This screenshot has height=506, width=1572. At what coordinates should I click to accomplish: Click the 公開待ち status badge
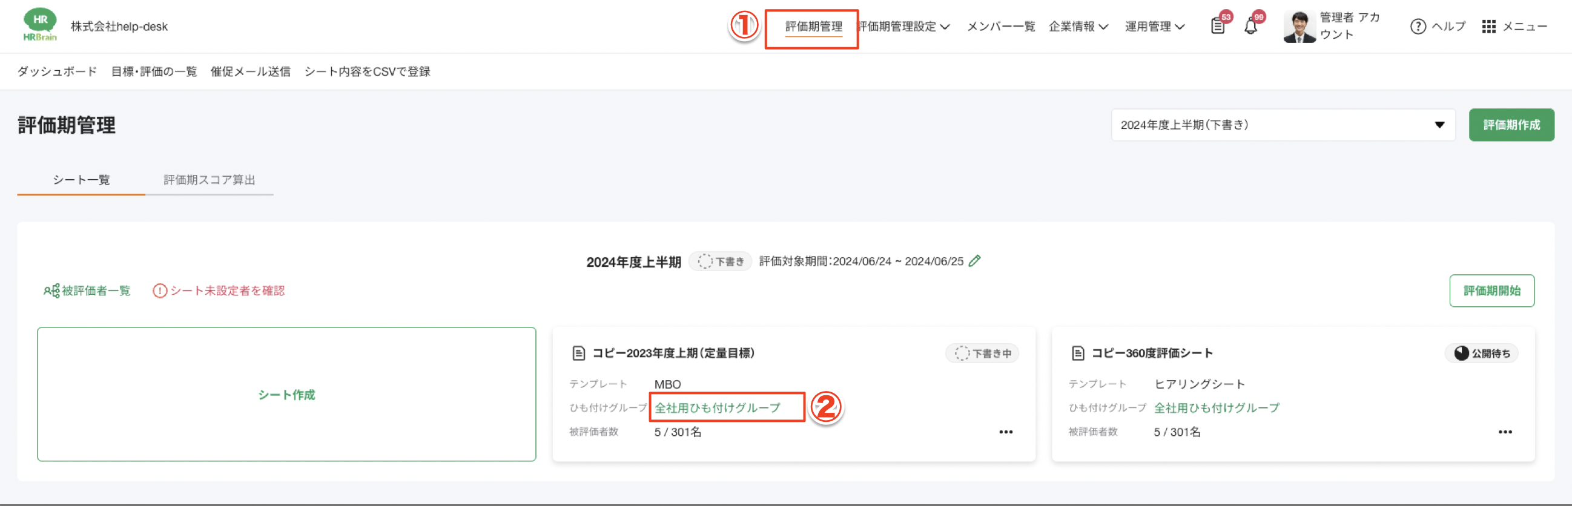point(1481,353)
